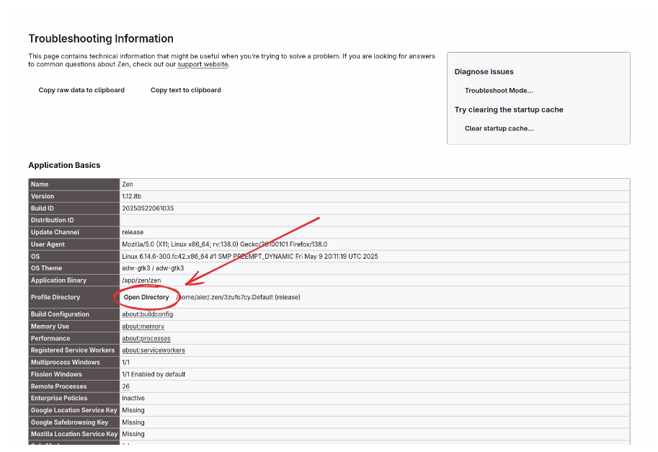Click the Distribution ID row header
The image size is (658, 452).
[74, 221]
